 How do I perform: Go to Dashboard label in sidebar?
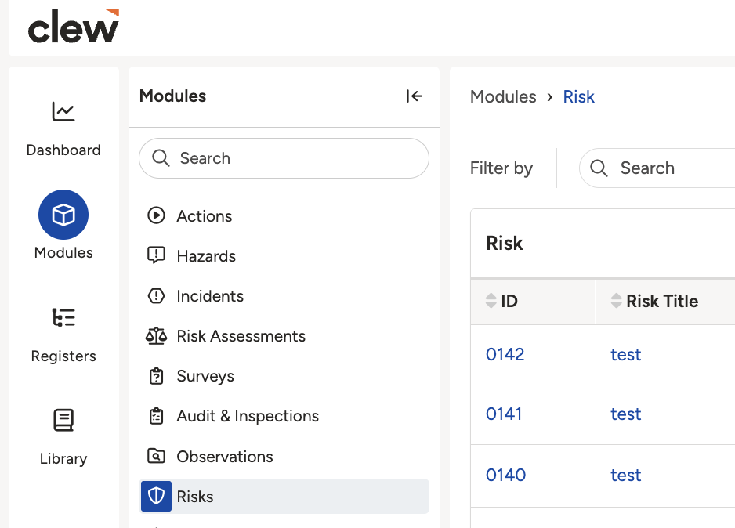point(63,150)
